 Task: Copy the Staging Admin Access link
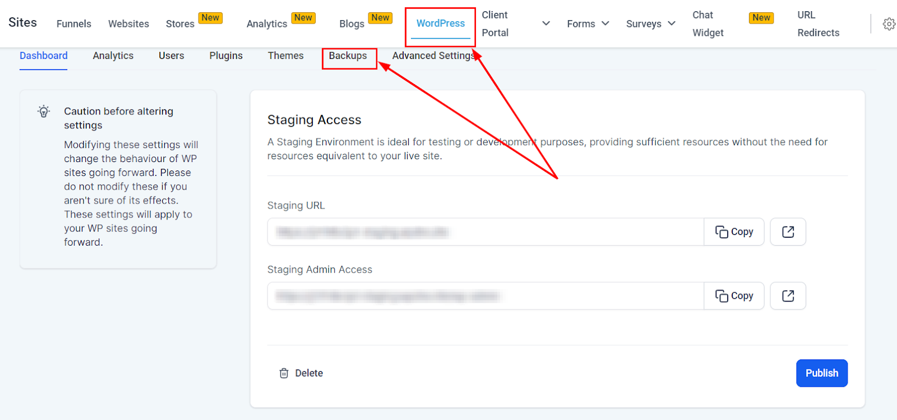coord(734,296)
